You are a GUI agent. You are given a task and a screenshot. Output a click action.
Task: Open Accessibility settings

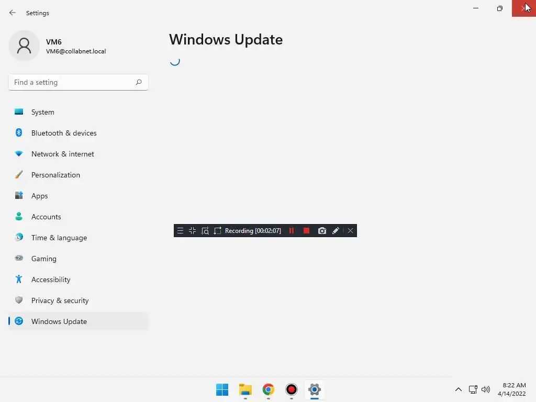[79, 280]
